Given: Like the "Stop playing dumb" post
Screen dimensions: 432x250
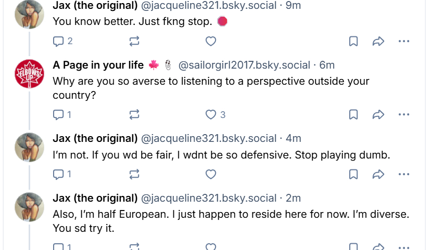Looking at the screenshot, I should pyautogui.click(x=211, y=174).
